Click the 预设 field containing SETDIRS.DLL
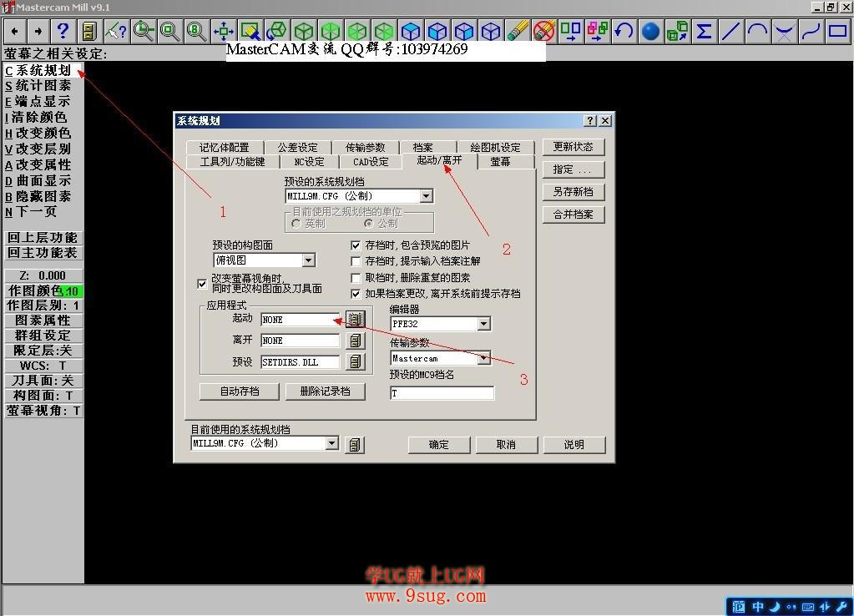Image resolution: width=854 pixels, height=616 pixels. (300, 362)
